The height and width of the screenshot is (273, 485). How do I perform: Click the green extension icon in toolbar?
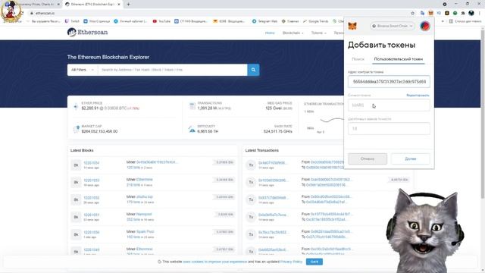pos(455,13)
